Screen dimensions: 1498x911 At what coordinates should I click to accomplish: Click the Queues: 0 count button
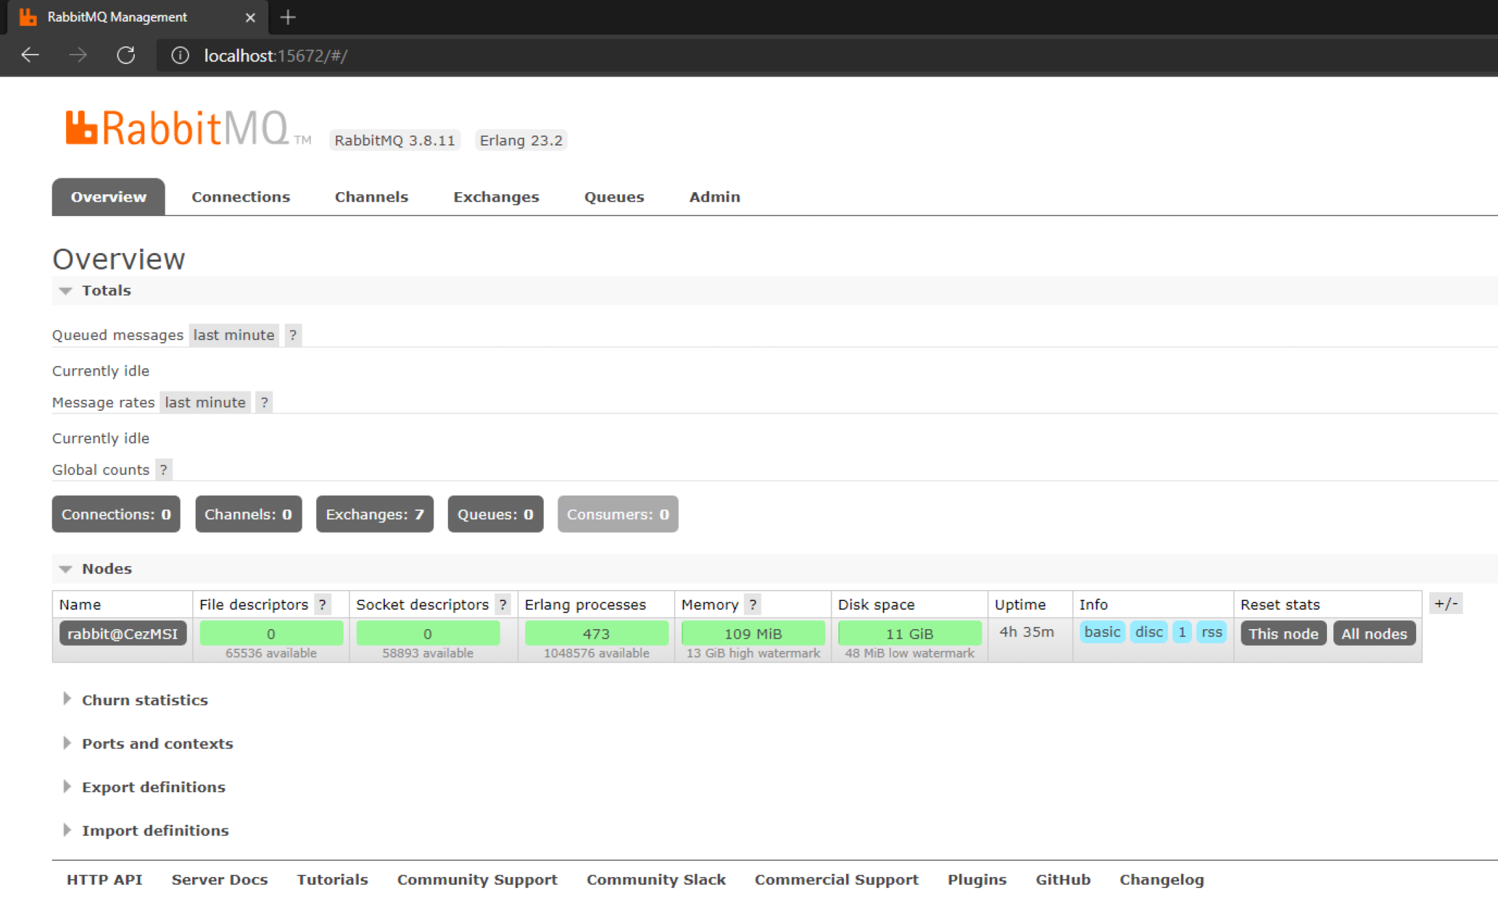[496, 515]
